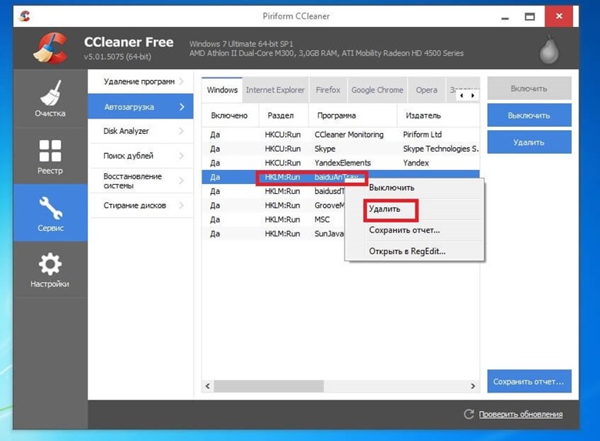Click Сохранить отчет button at bottom right
The width and height of the screenshot is (600, 441).
click(x=529, y=381)
